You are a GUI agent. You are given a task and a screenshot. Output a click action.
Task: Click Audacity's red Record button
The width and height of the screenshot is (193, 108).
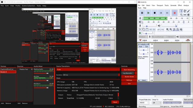(x=175, y=13)
